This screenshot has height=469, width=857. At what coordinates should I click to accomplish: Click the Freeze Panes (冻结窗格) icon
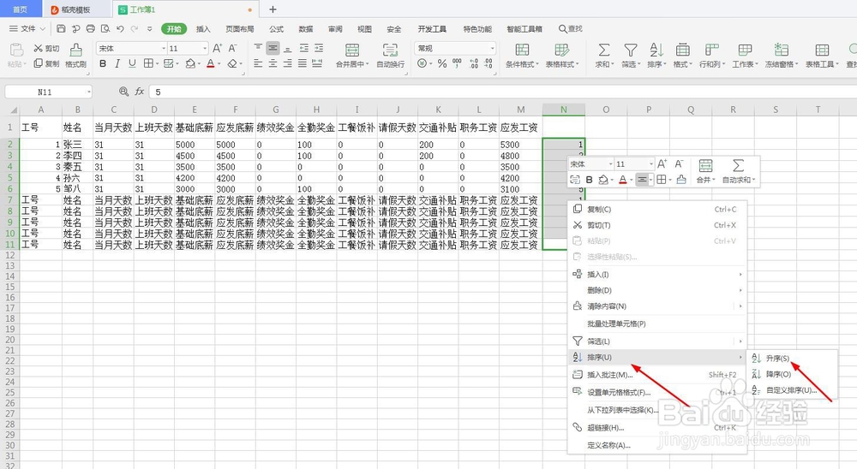(x=782, y=50)
